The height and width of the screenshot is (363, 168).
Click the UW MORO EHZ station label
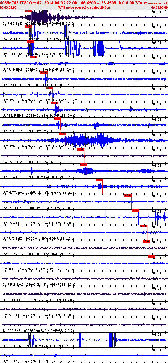pyautogui.click(x=14, y=146)
